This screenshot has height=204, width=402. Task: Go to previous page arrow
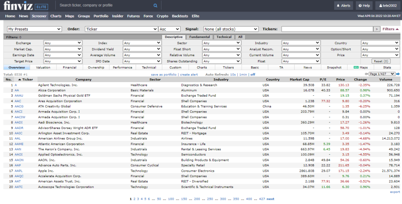tap(367, 74)
